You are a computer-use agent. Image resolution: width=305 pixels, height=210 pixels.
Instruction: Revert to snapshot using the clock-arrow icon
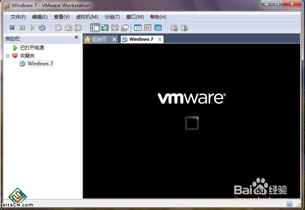coord(69,28)
